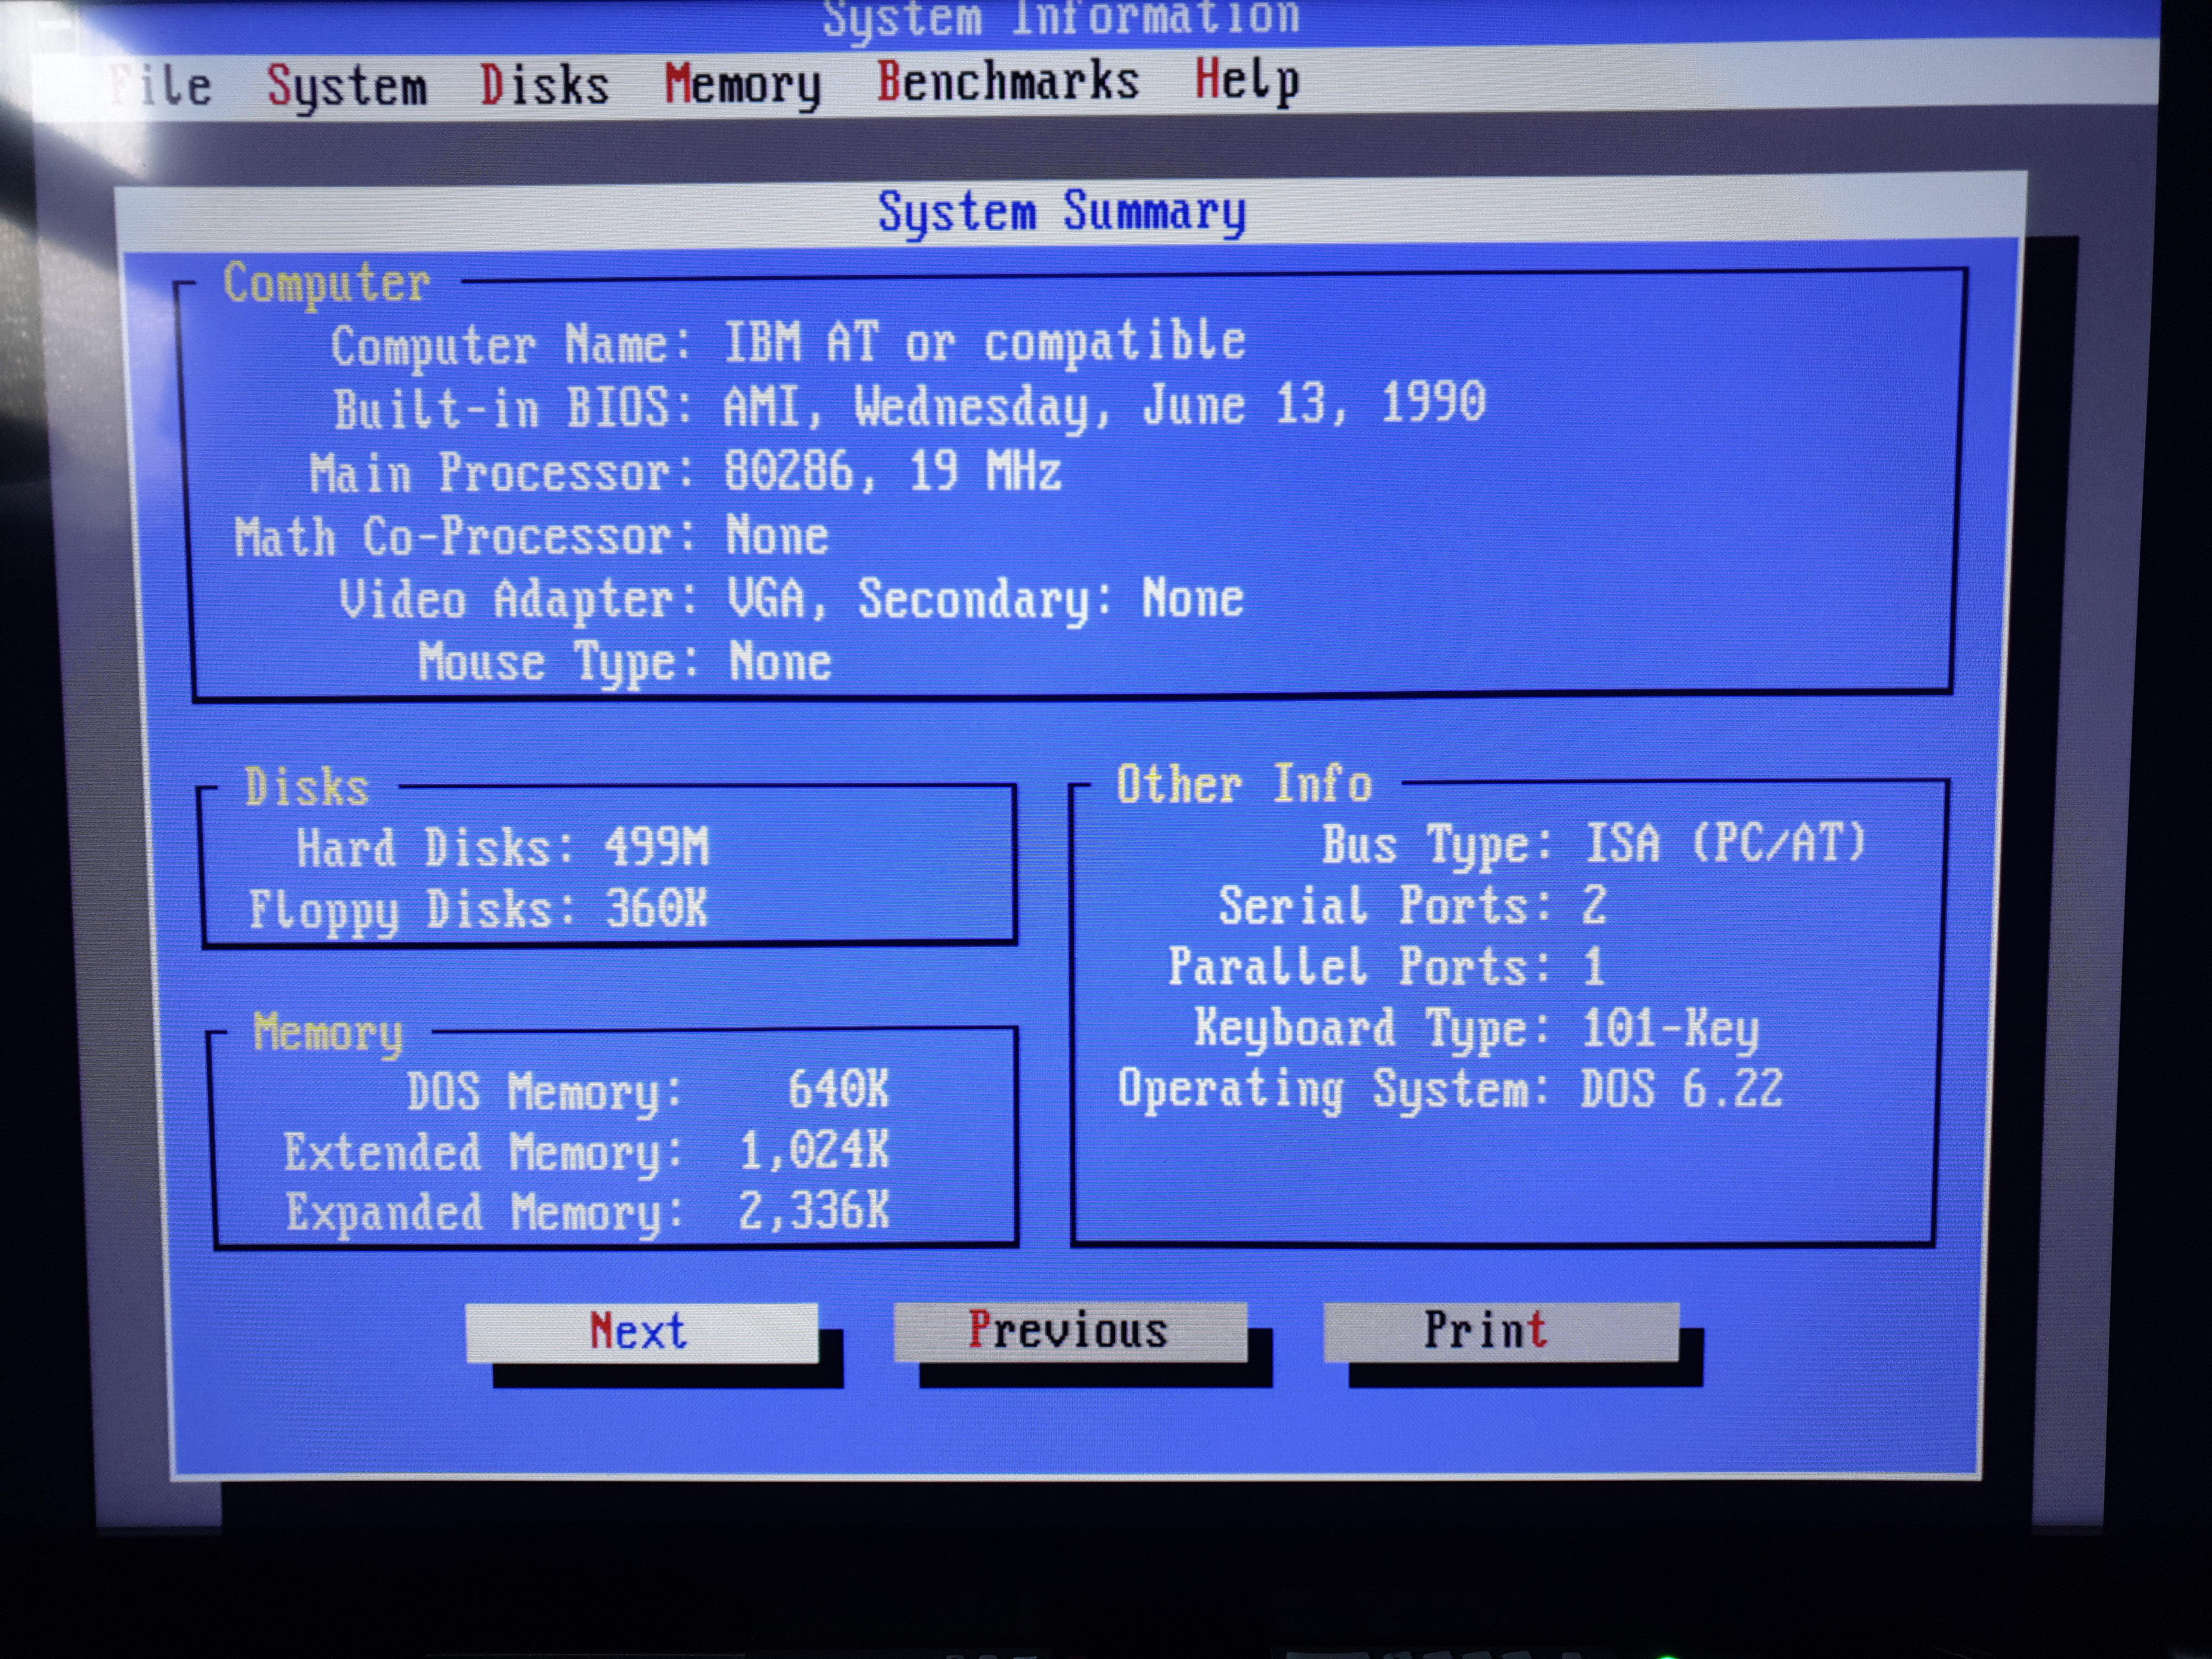The width and height of the screenshot is (2212, 1659).
Task: Click the Hard Disks 499M entry
Action: coord(502,848)
